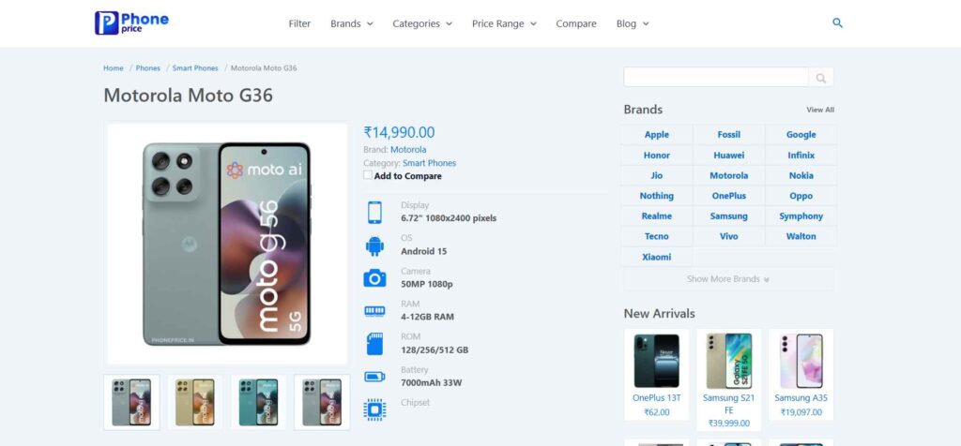961x446 pixels.
Task: Show More Brands expander
Action: (x=728, y=279)
